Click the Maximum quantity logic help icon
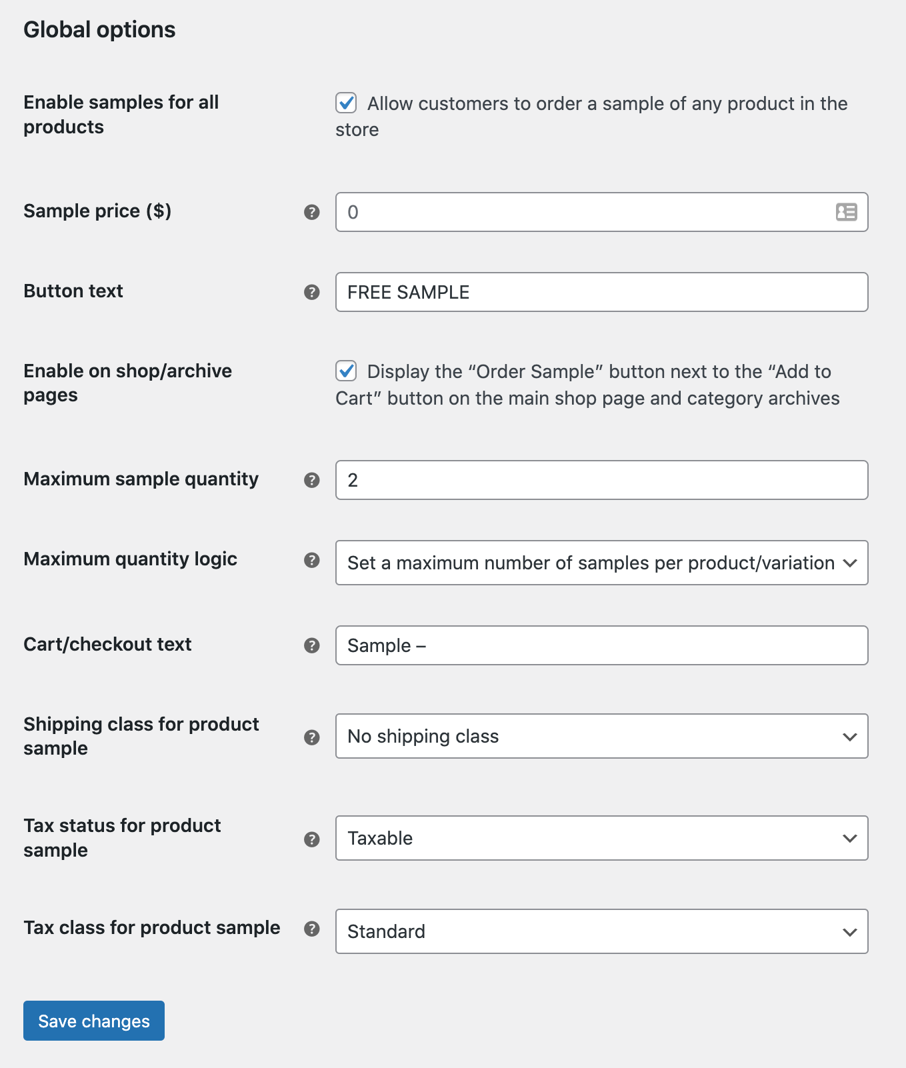 click(x=311, y=561)
